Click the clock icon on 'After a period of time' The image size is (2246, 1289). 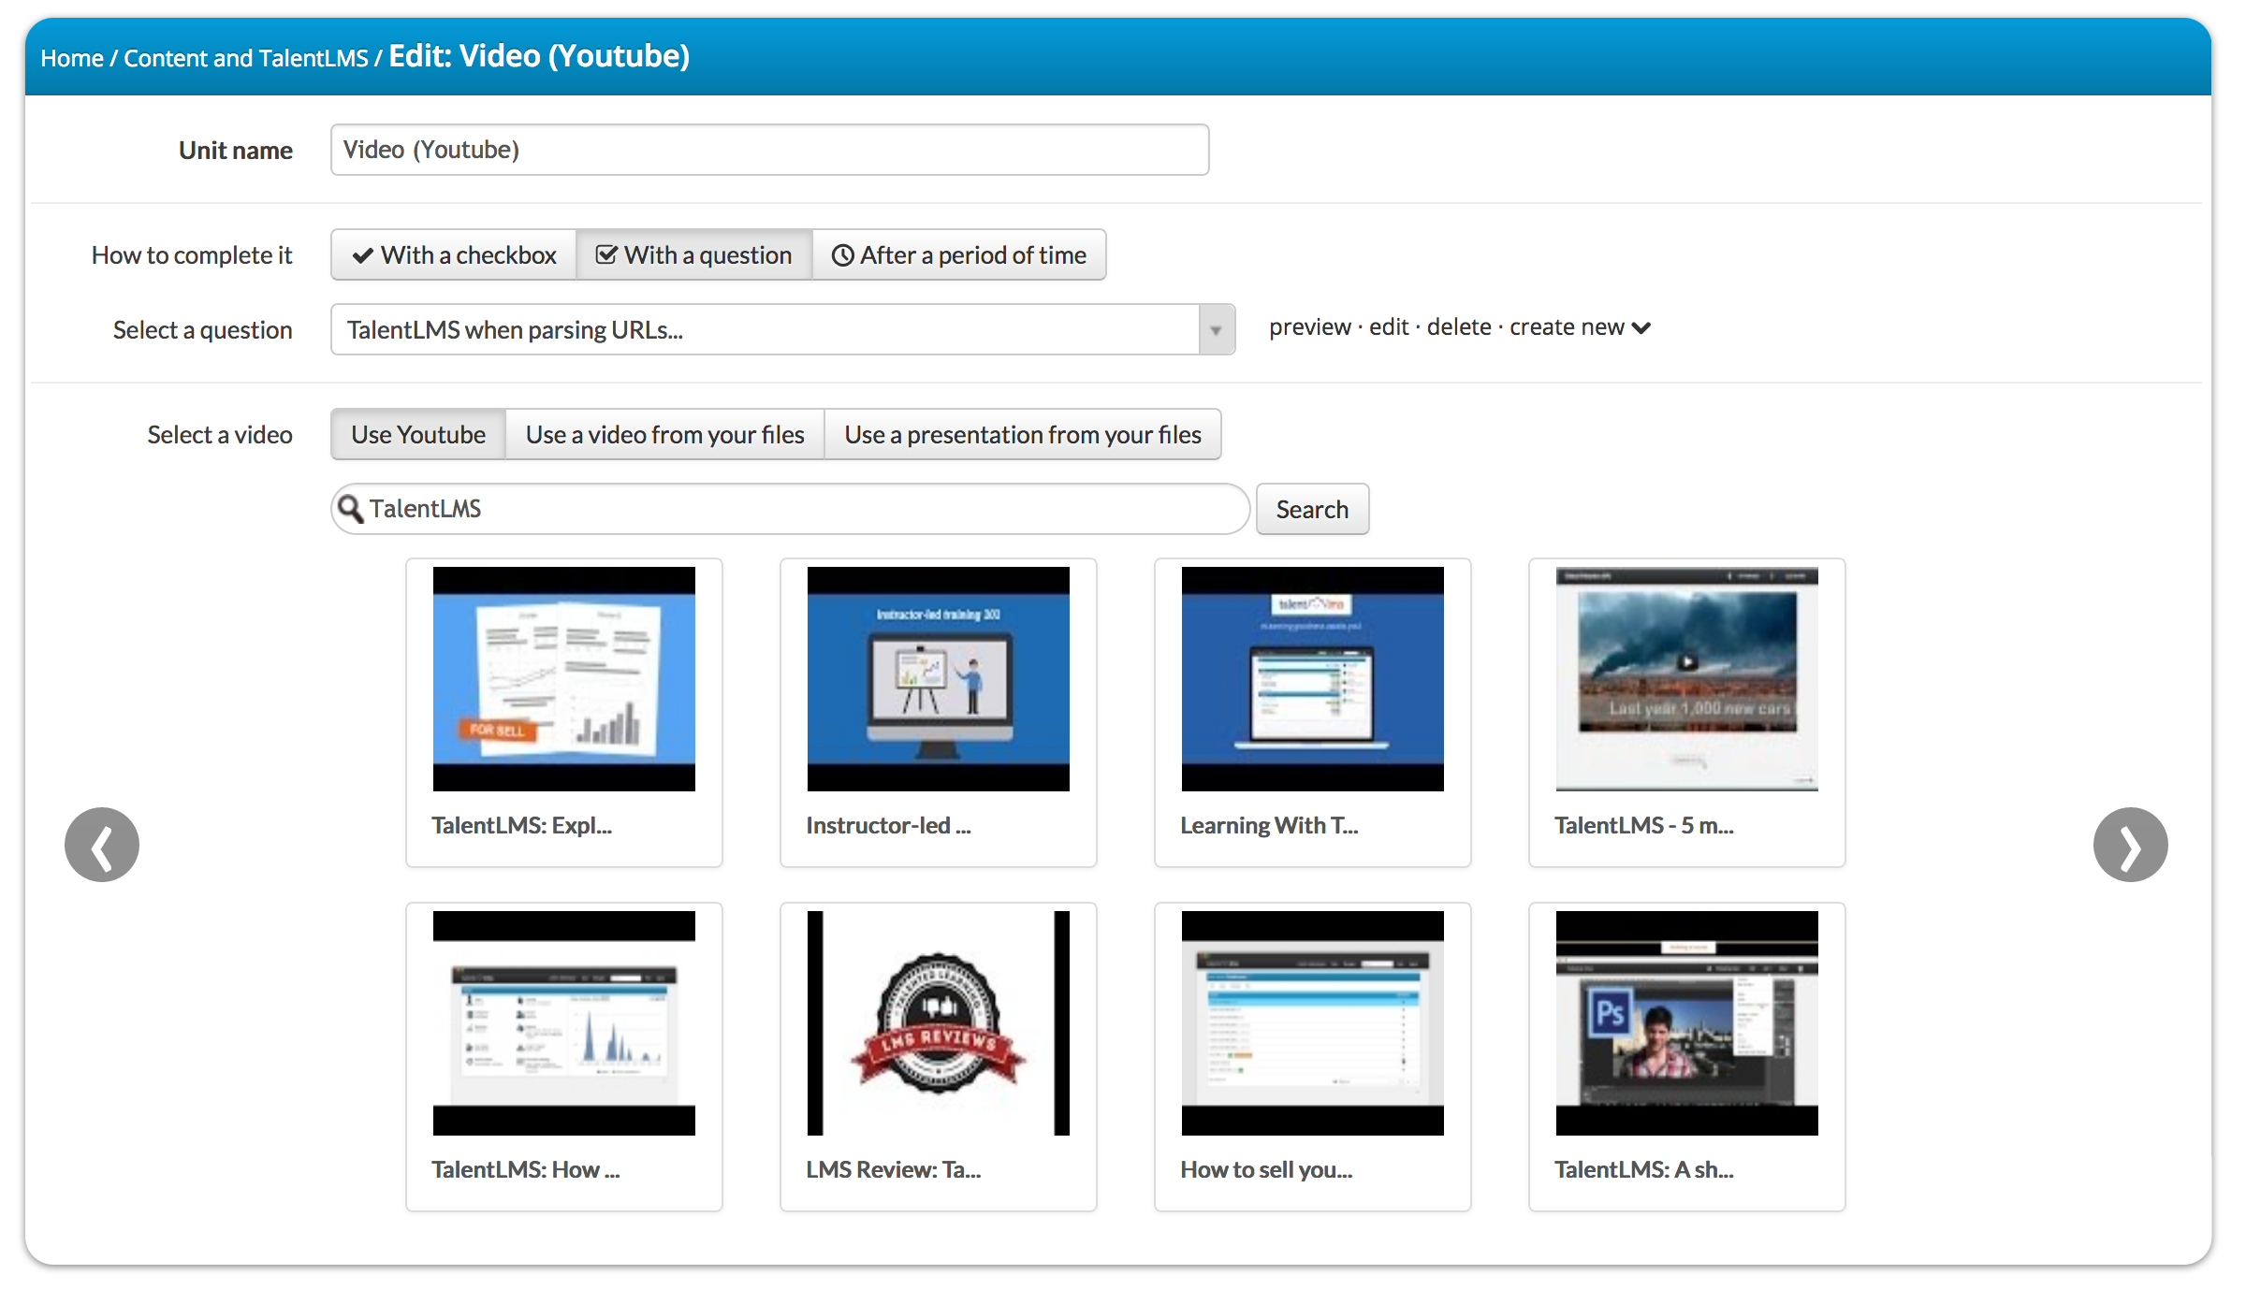pos(843,254)
